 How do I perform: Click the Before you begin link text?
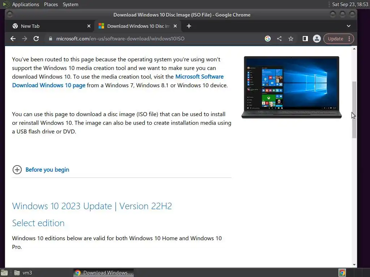point(47,170)
